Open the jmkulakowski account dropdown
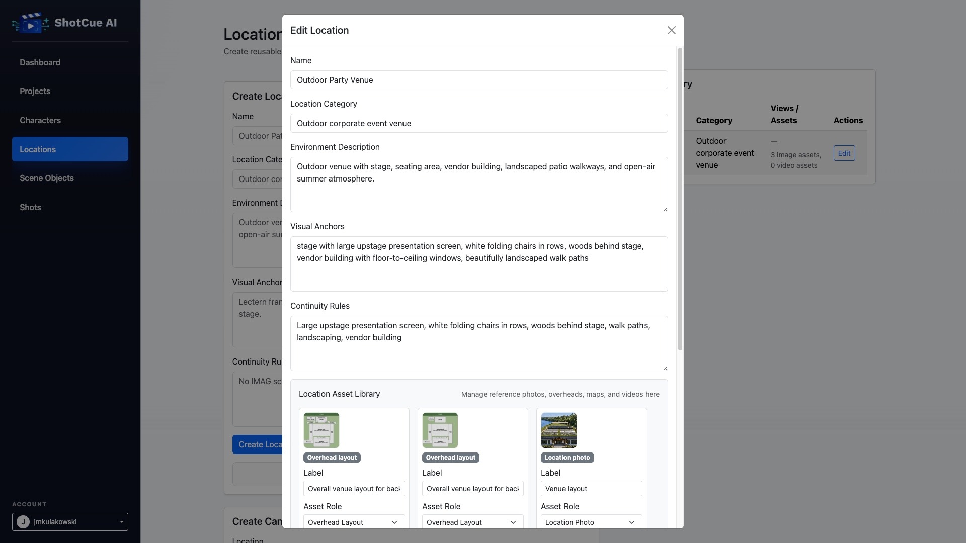 pyautogui.click(x=70, y=522)
